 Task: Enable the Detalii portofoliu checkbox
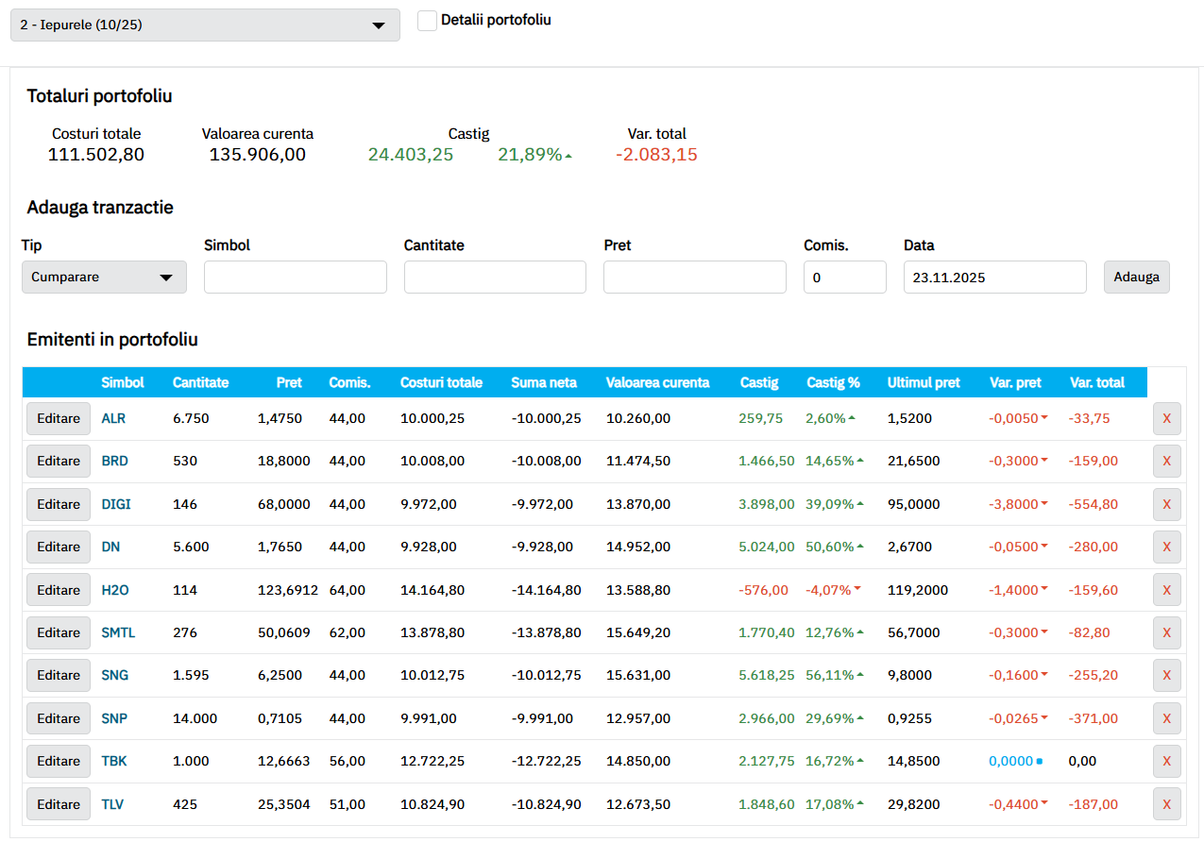427,20
